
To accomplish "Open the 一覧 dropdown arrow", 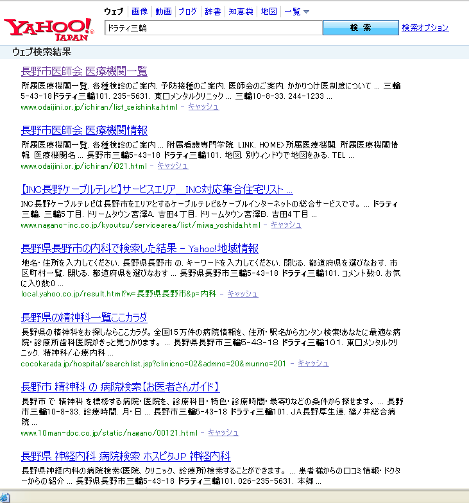I will tap(307, 12).
